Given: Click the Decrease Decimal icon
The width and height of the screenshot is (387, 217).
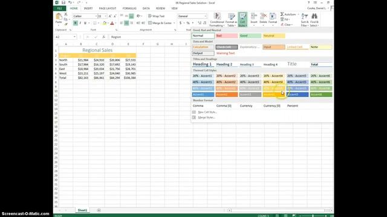Looking at the screenshot, I should [204, 23].
